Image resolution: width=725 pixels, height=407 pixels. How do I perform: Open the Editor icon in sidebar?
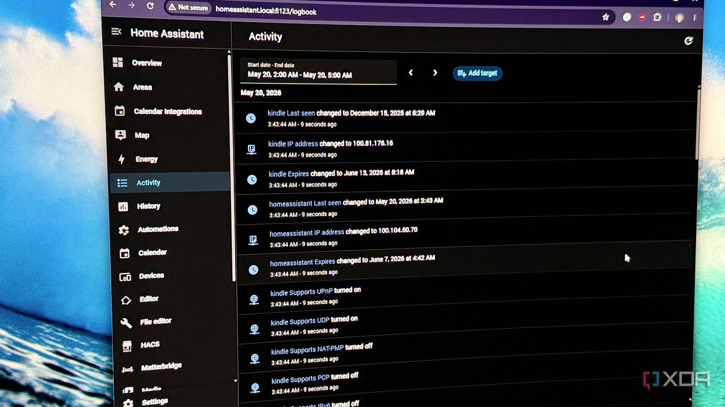(126, 300)
